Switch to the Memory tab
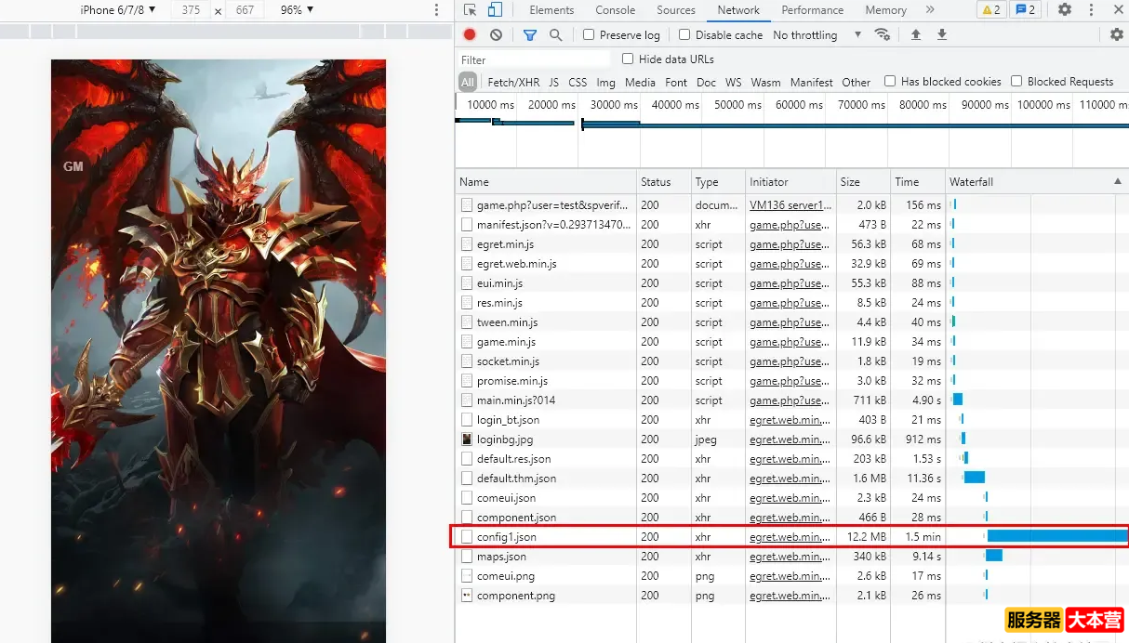This screenshot has width=1129, height=643. point(885,10)
